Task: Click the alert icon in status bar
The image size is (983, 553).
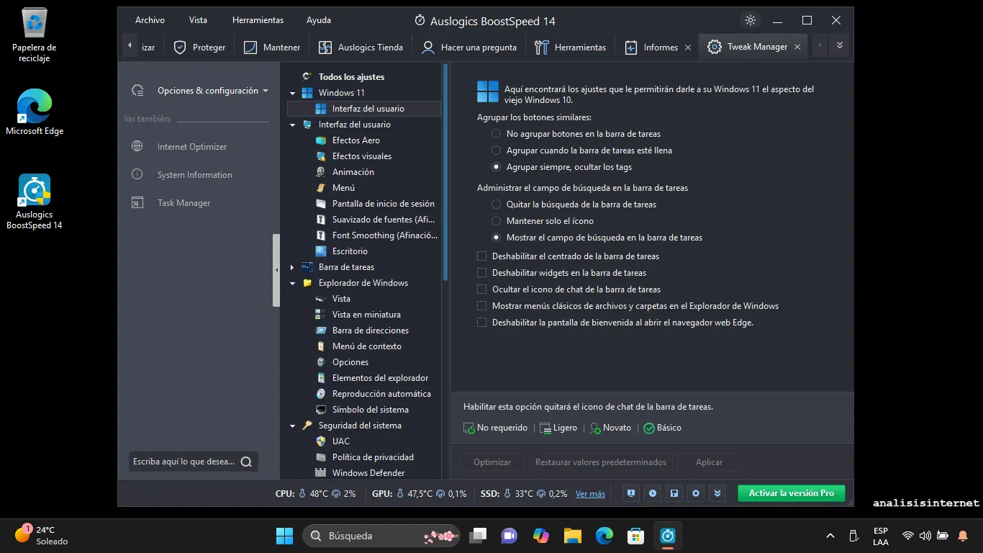Action: [x=631, y=493]
